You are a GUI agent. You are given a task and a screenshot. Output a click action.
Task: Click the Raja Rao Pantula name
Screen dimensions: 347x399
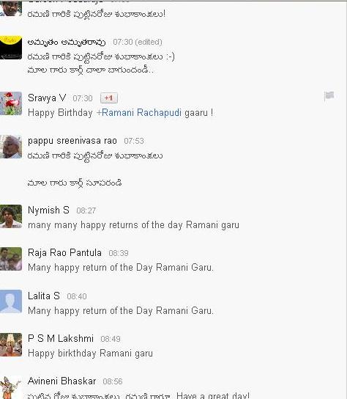pos(64,253)
